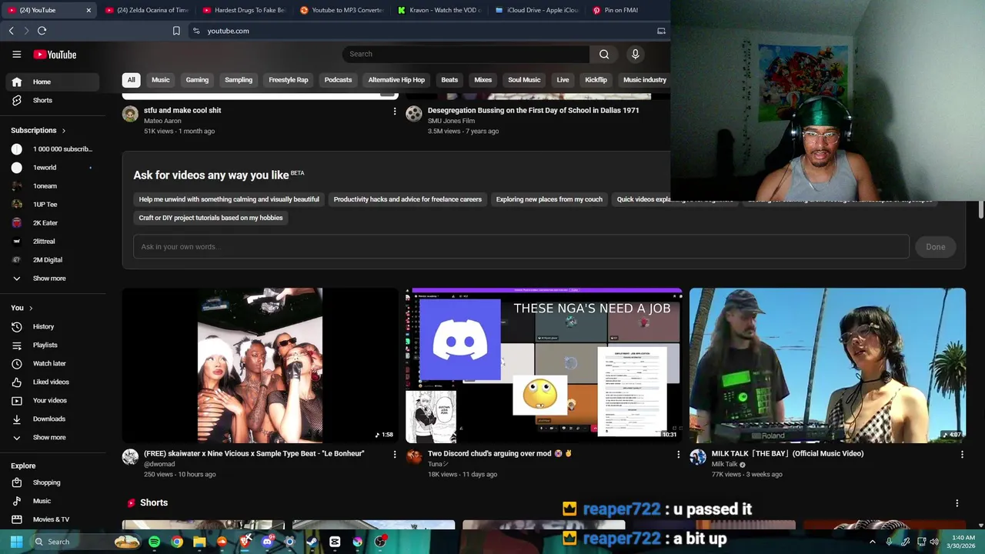
Task: Select the Freestyle Rap filter chip
Action: (288, 80)
